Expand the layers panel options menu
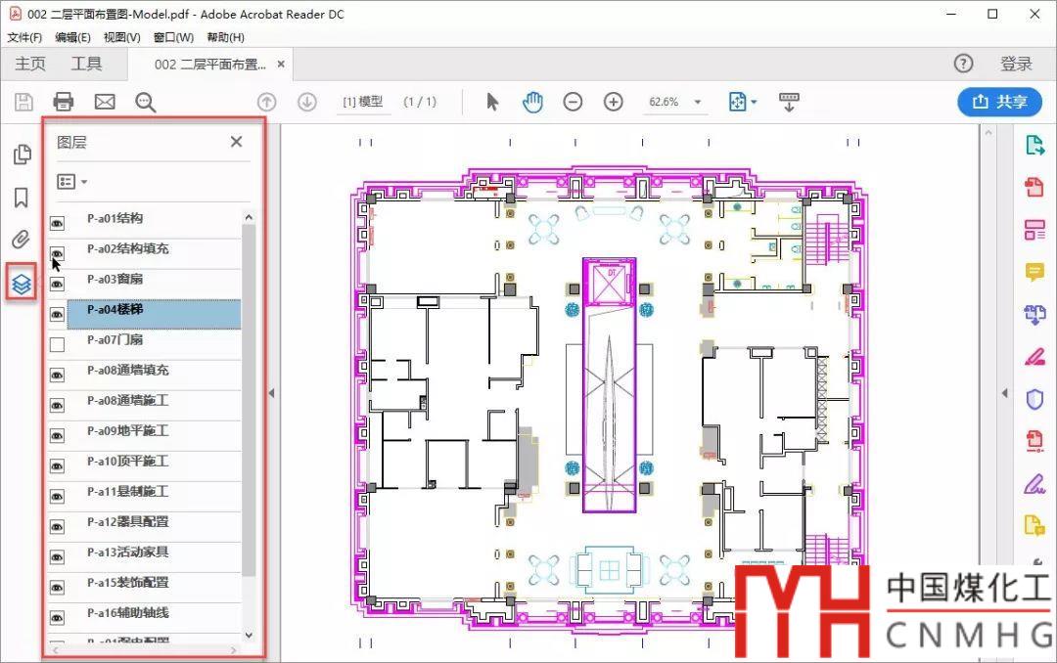 pos(72,182)
